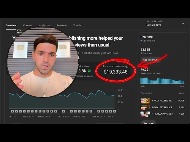Open the CRAZY KILLERS video thumbnail
Viewport: 190px width, 142px height.
pyautogui.click(x=145, y=101)
